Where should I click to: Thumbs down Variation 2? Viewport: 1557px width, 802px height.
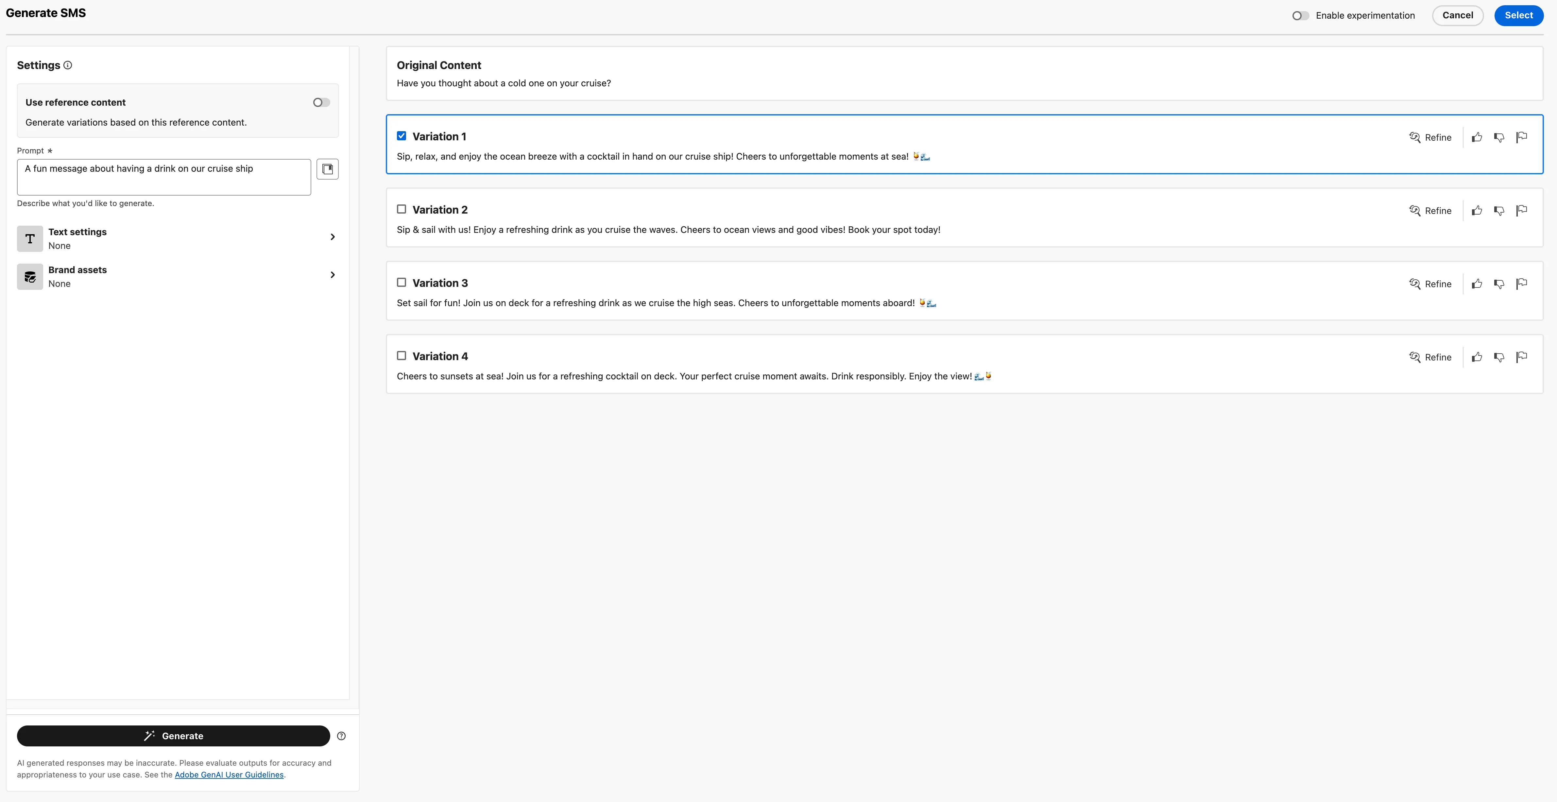click(1499, 211)
